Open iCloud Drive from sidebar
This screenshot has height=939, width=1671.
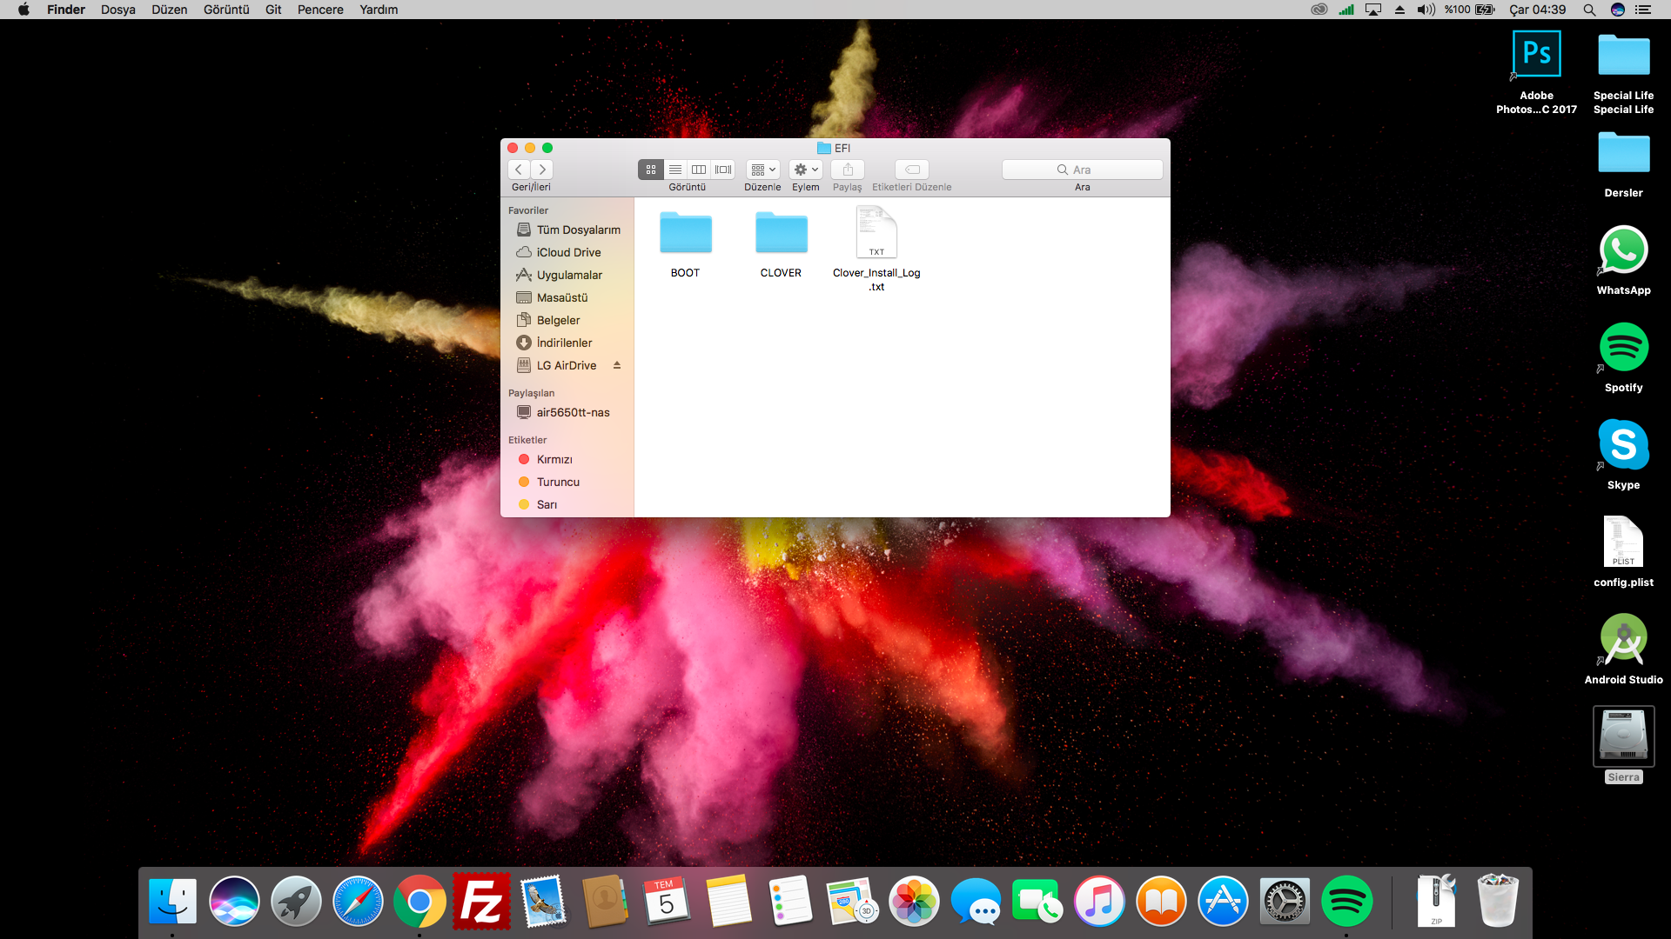coord(568,252)
